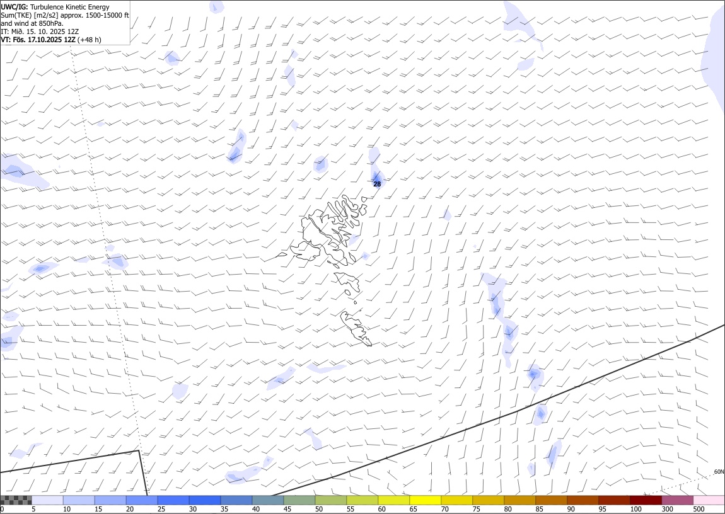Select the 80–85 legend color swatch

click(x=520, y=500)
